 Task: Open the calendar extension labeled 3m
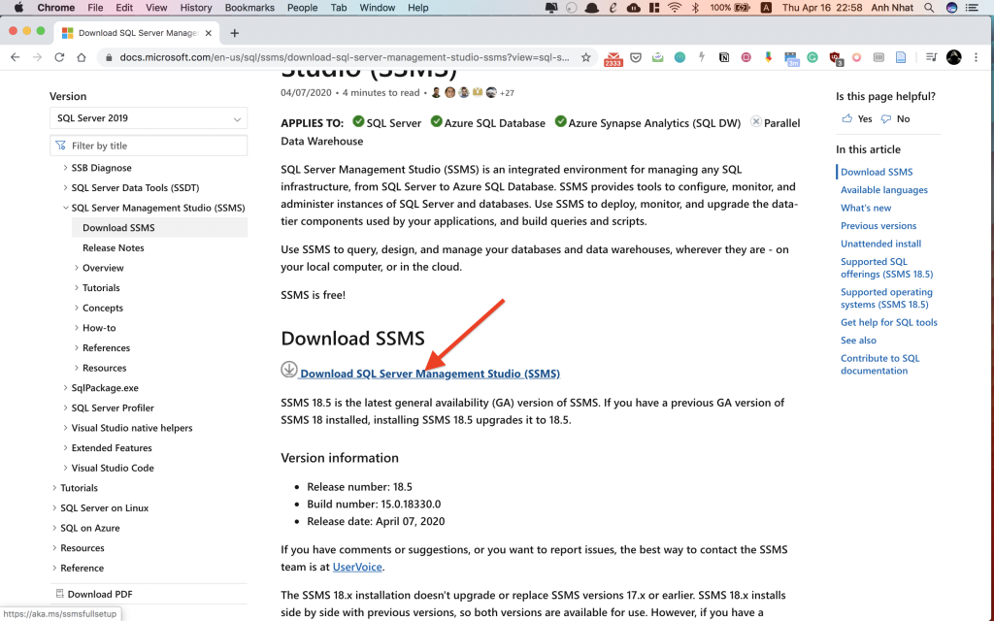coord(791,59)
